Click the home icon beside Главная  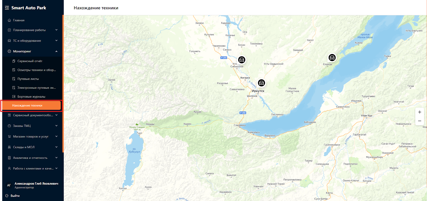click(9, 20)
